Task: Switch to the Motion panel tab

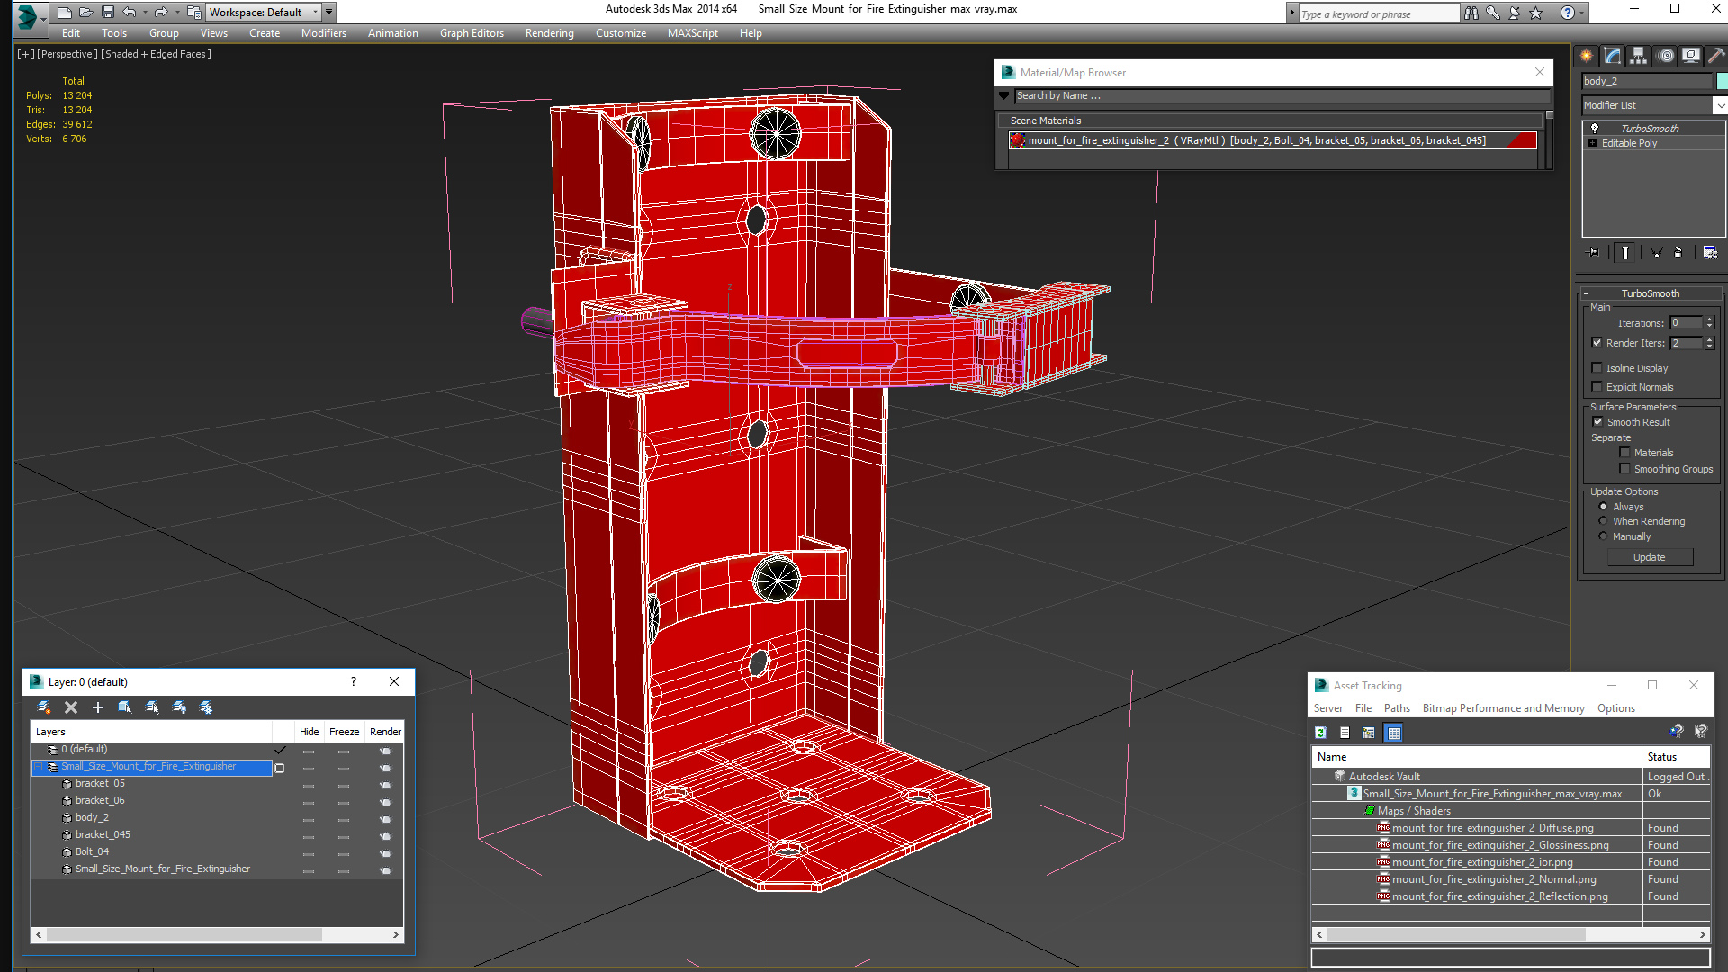Action: (x=1666, y=56)
